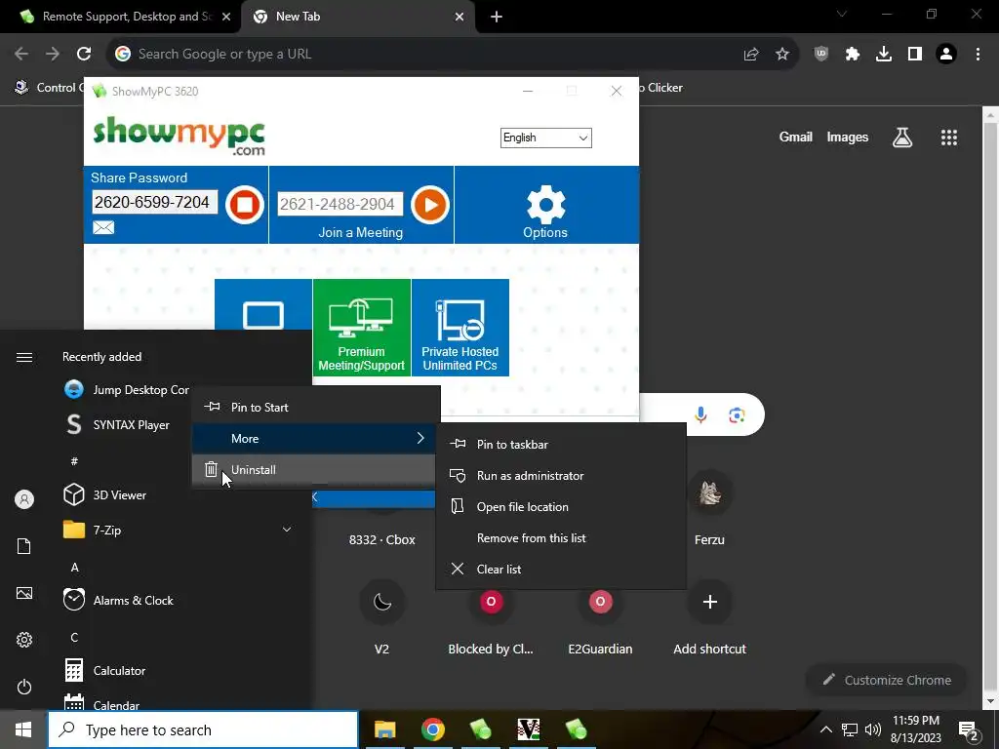Click the user account icon in Start sidebar
The height and width of the screenshot is (749, 999).
[x=24, y=499]
